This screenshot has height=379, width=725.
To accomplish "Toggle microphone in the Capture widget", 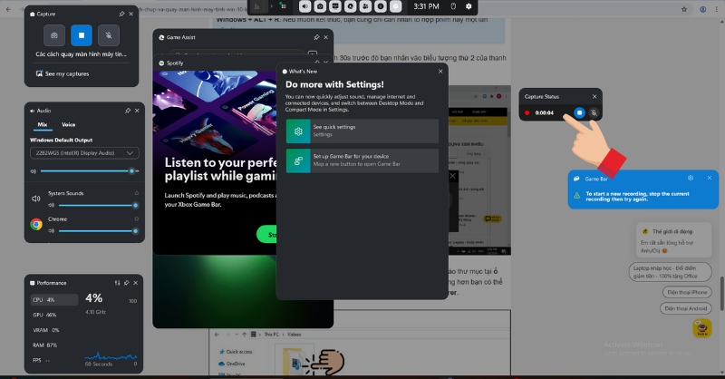I will [109, 35].
